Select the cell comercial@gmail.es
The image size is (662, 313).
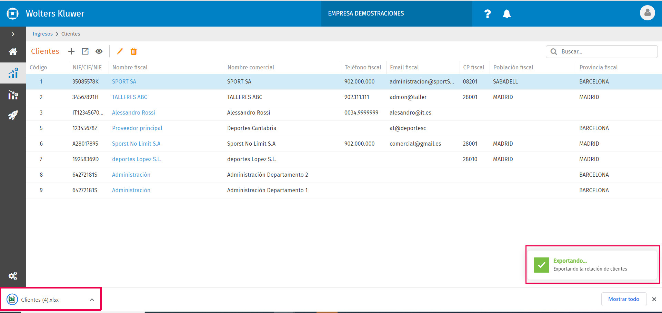coord(415,144)
